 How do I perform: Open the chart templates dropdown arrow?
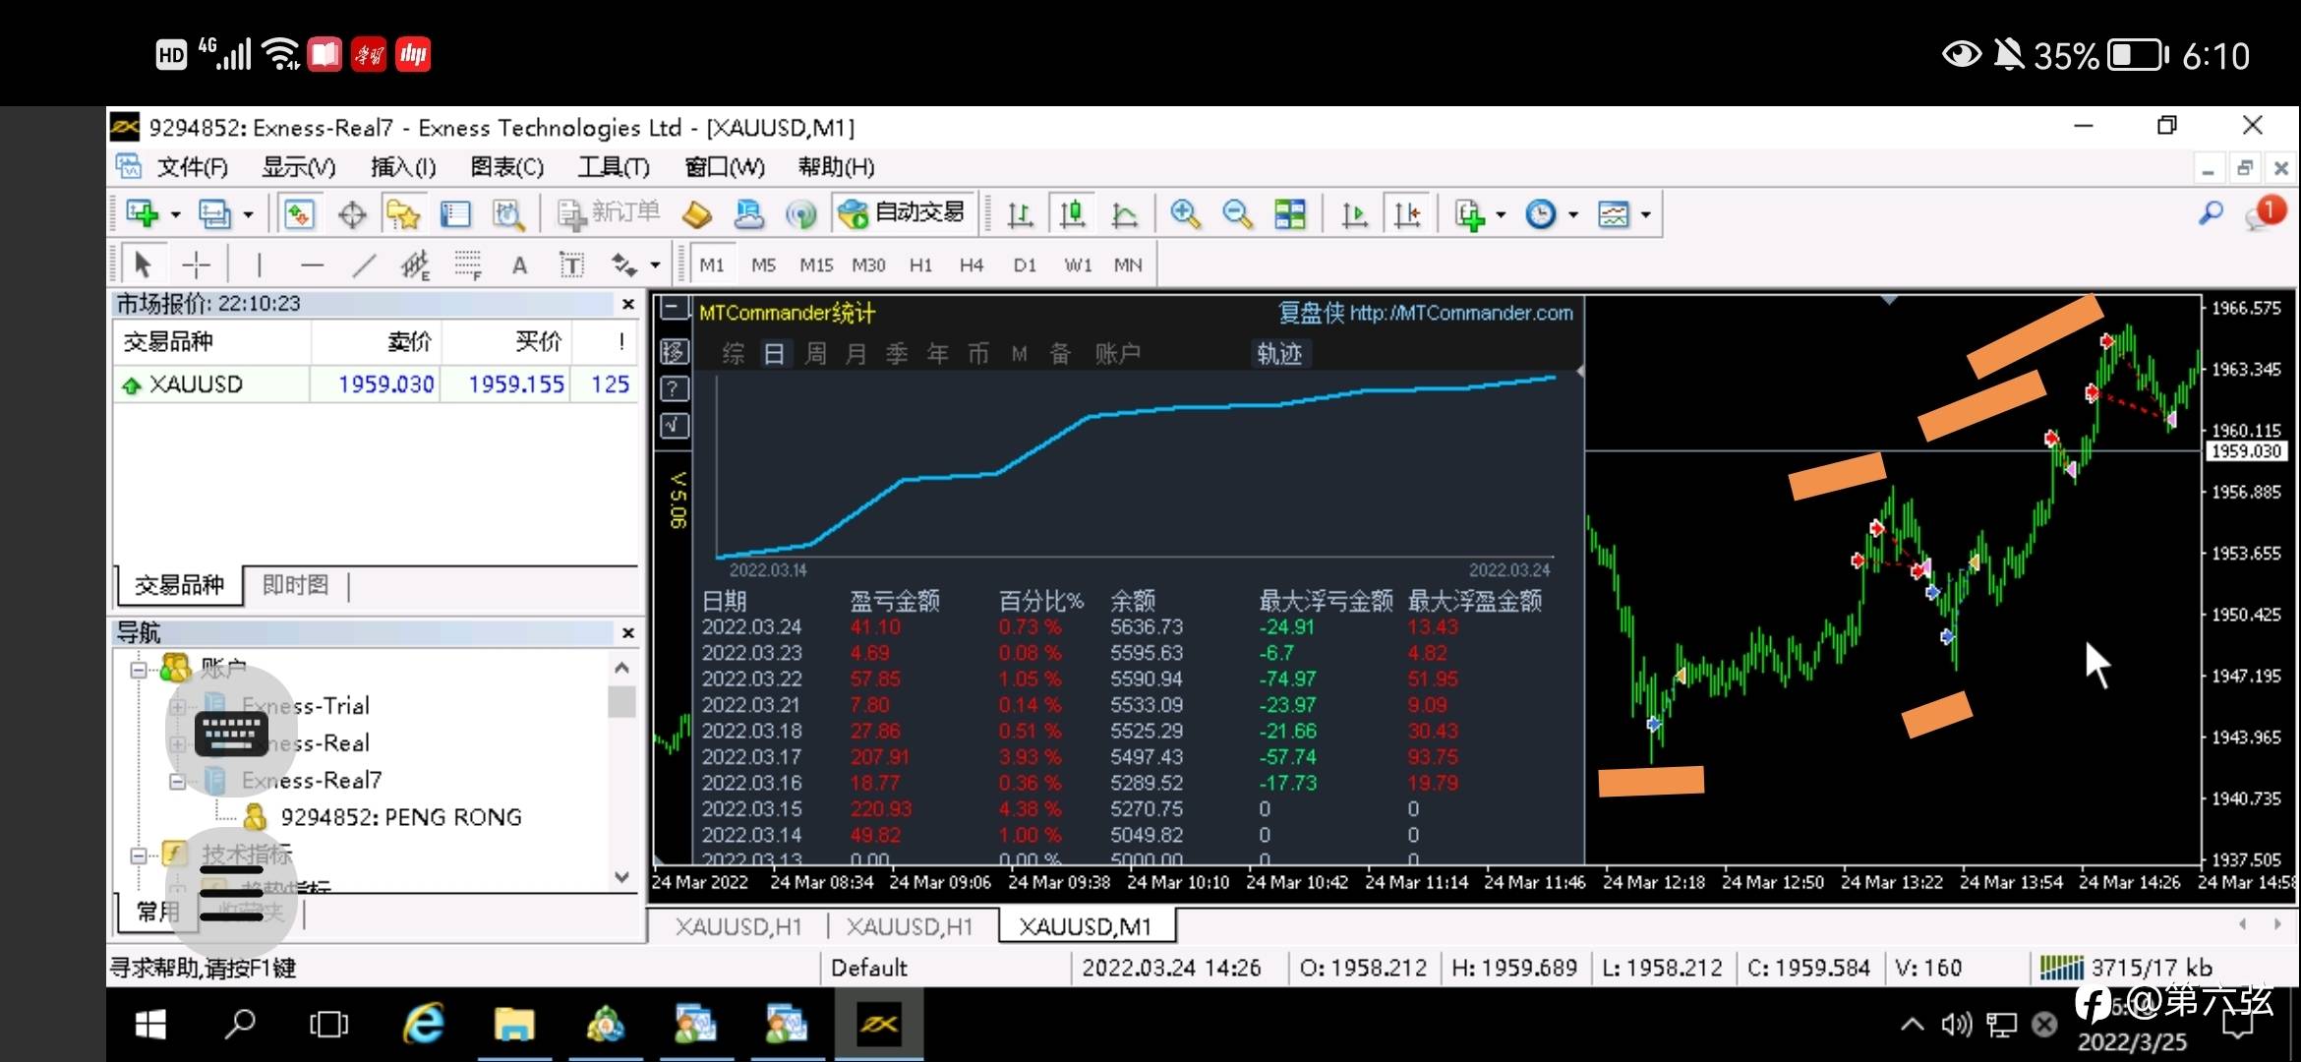pyautogui.click(x=1645, y=214)
